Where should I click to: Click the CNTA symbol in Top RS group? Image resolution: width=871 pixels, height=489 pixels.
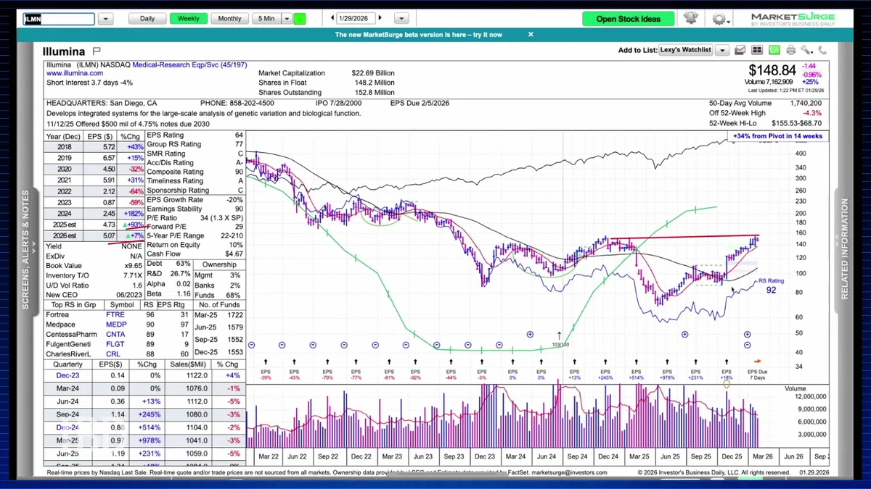(x=115, y=335)
